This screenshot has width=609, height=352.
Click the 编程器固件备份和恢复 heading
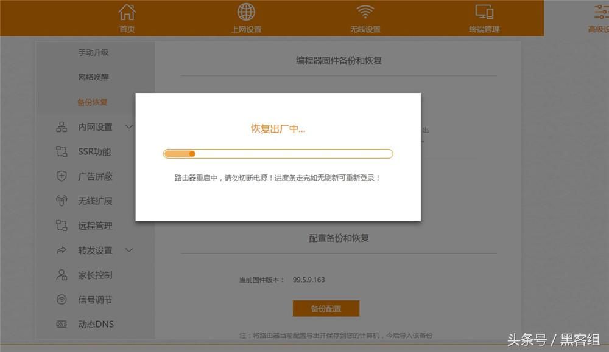[x=339, y=60]
